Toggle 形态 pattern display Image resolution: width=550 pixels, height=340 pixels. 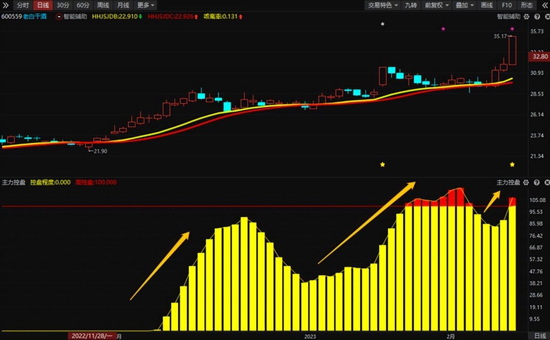[x=526, y=5]
